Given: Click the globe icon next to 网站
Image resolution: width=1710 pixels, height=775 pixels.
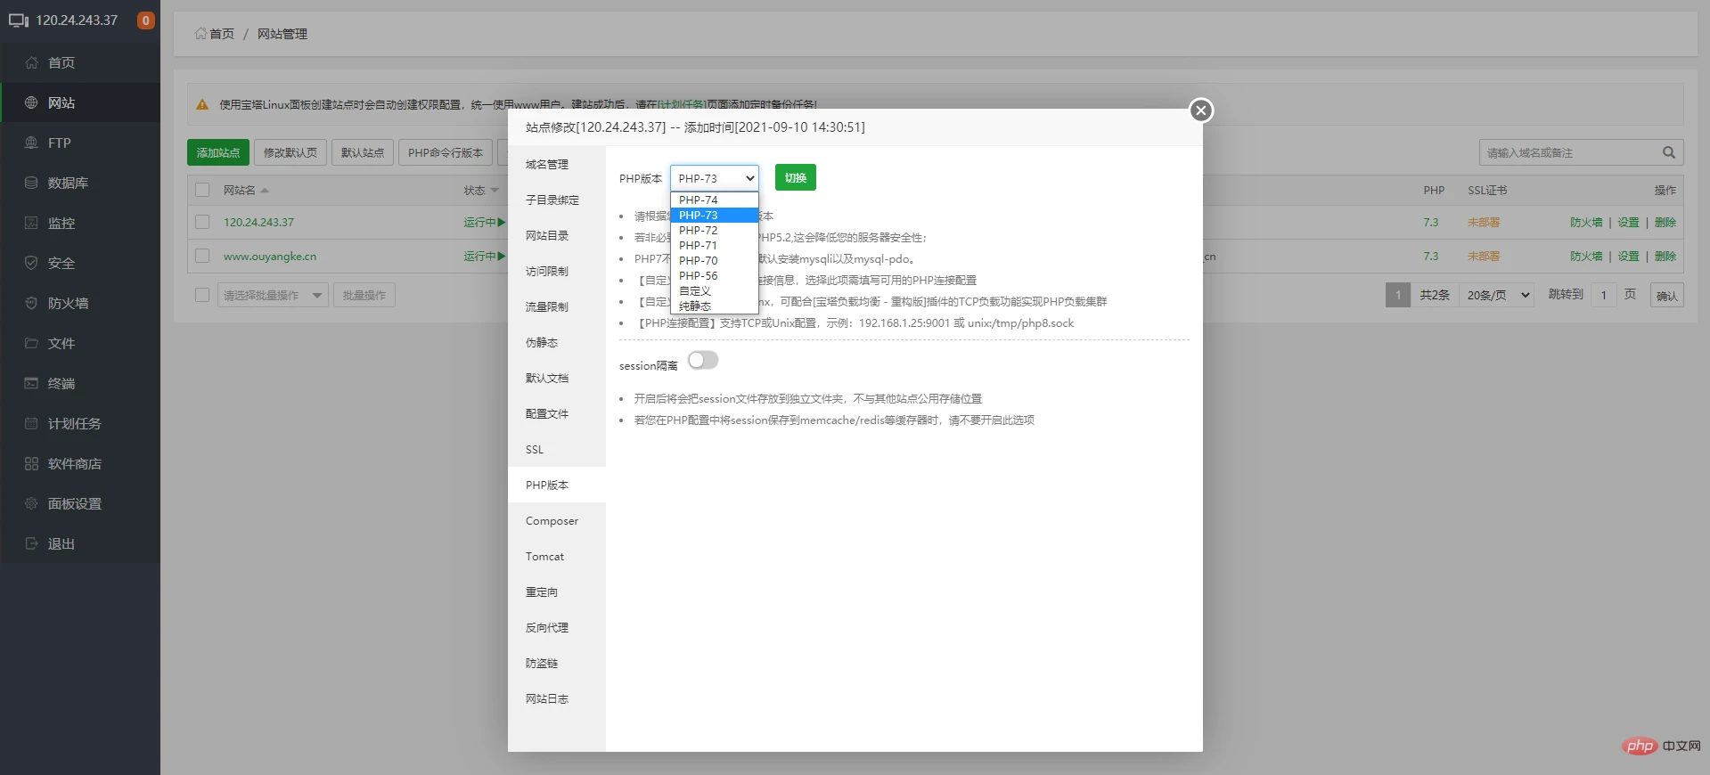Looking at the screenshot, I should (31, 102).
